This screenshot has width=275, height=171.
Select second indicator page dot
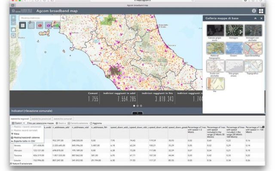click(x=137, y=106)
